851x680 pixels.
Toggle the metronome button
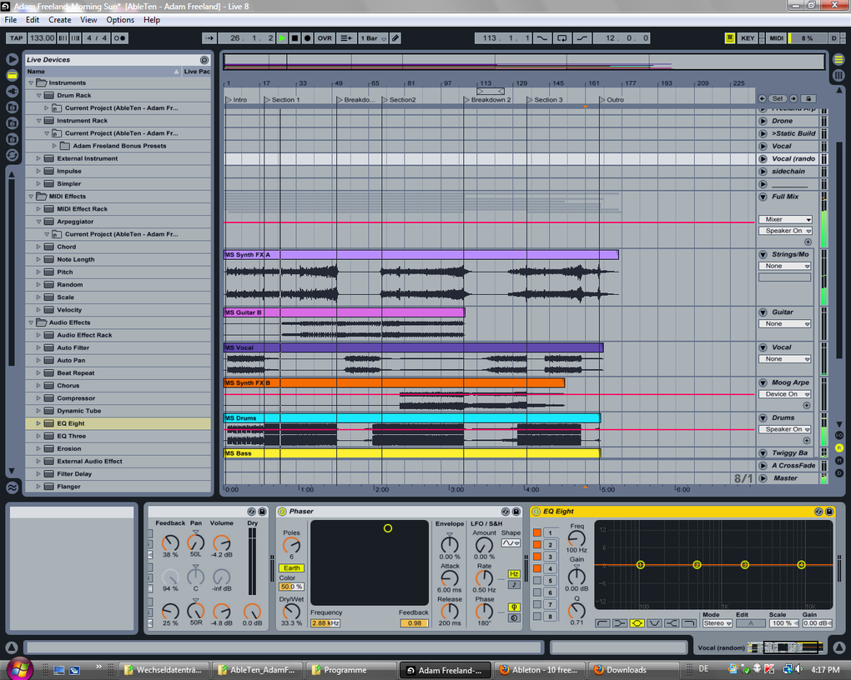click(120, 38)
